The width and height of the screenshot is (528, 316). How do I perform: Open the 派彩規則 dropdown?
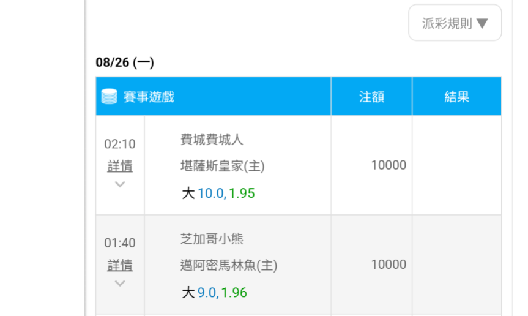(x=455, y=23)
